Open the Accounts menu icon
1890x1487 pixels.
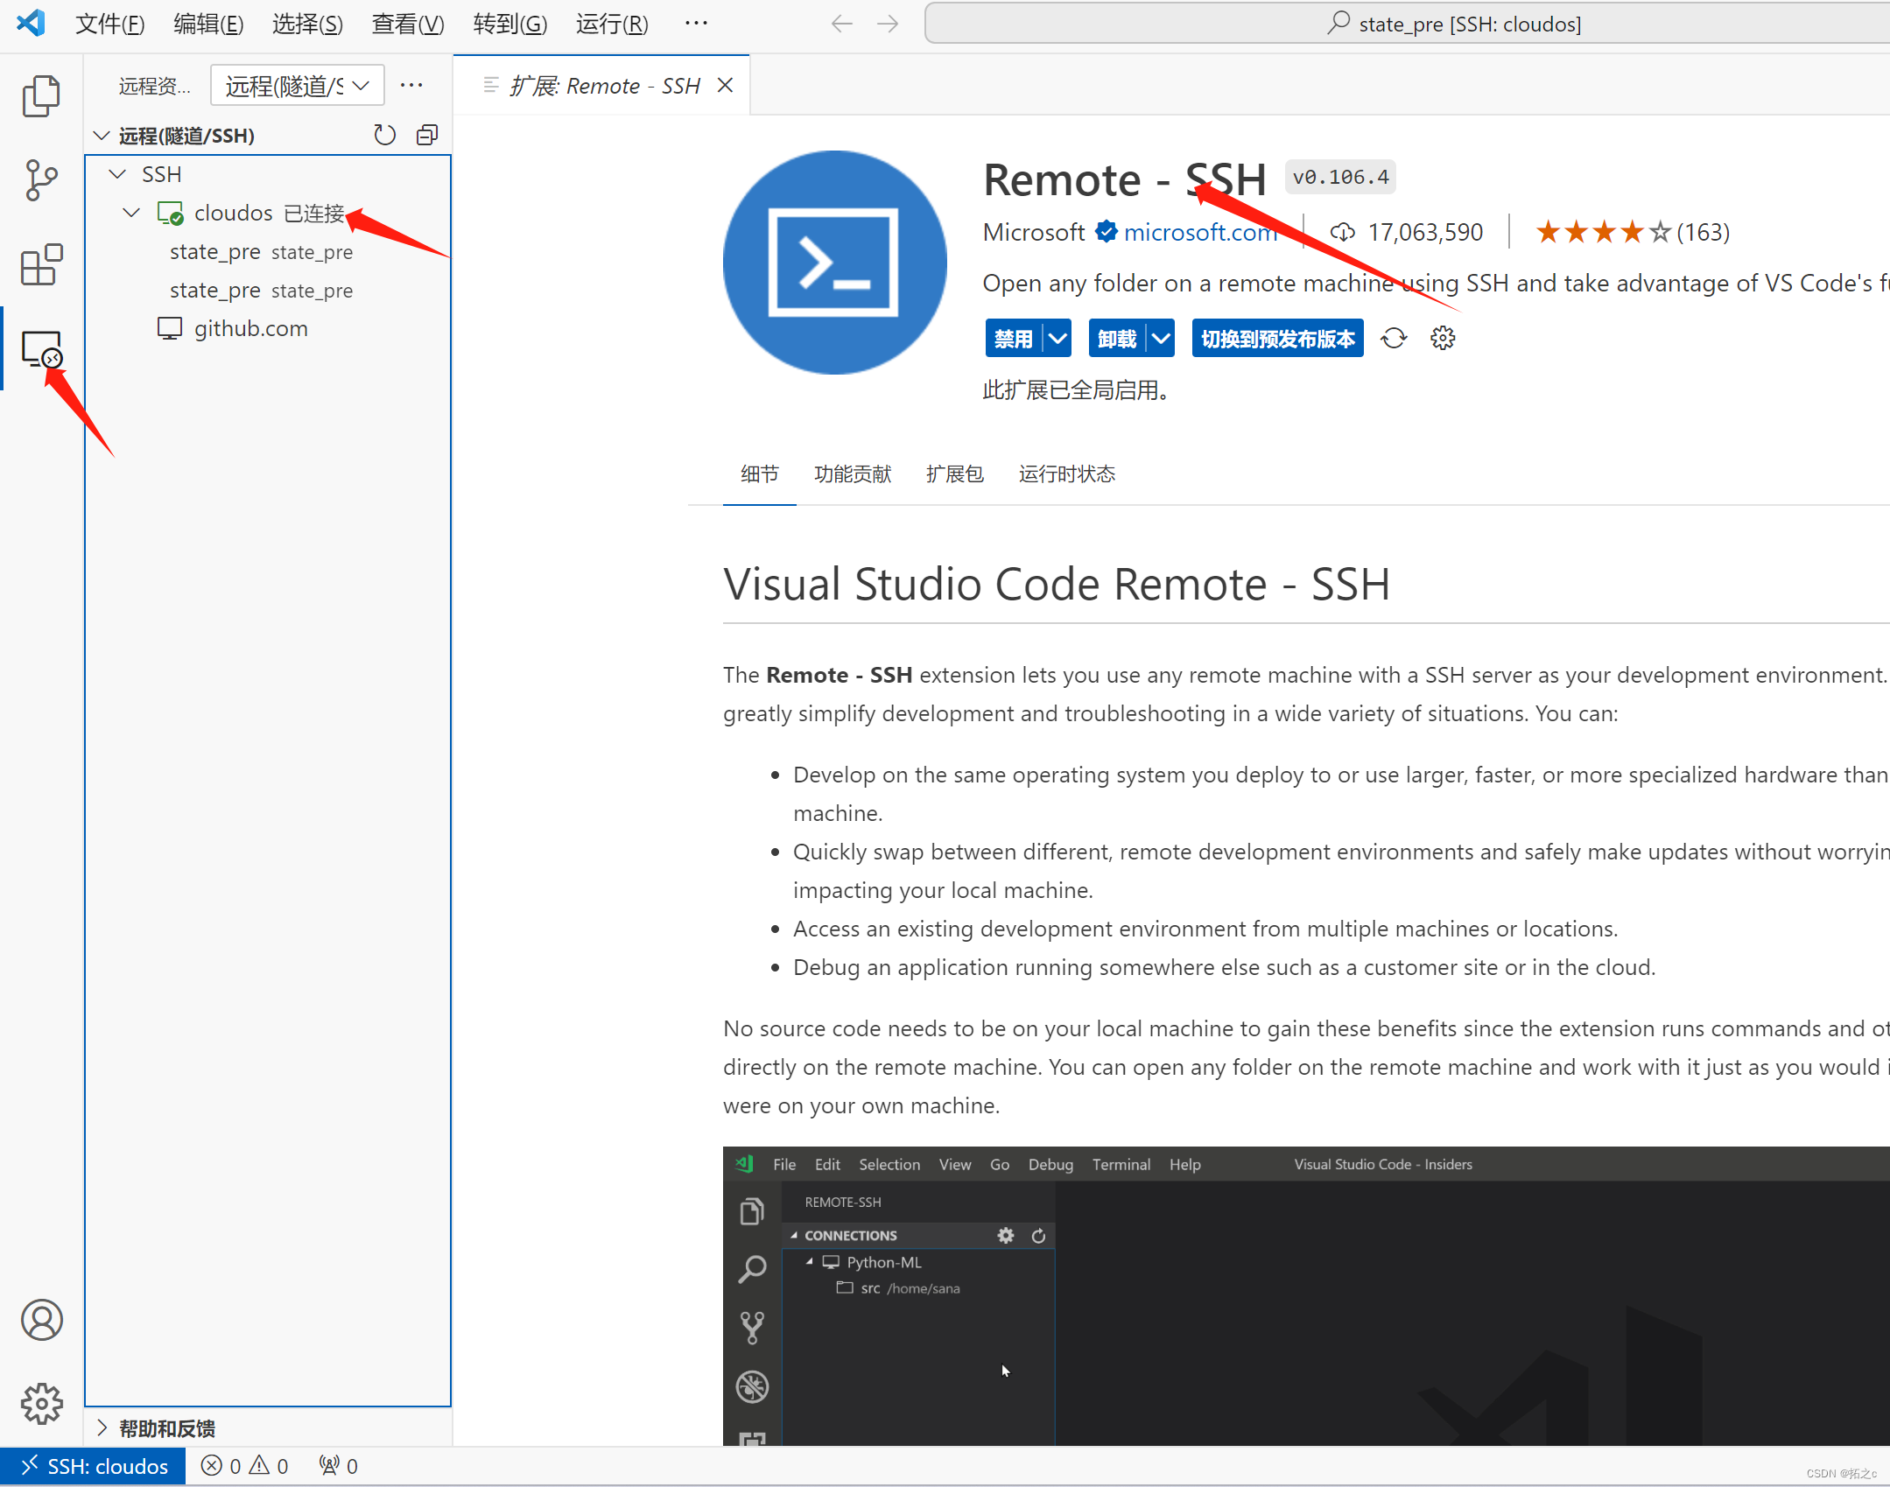(x=41, y=1320)
